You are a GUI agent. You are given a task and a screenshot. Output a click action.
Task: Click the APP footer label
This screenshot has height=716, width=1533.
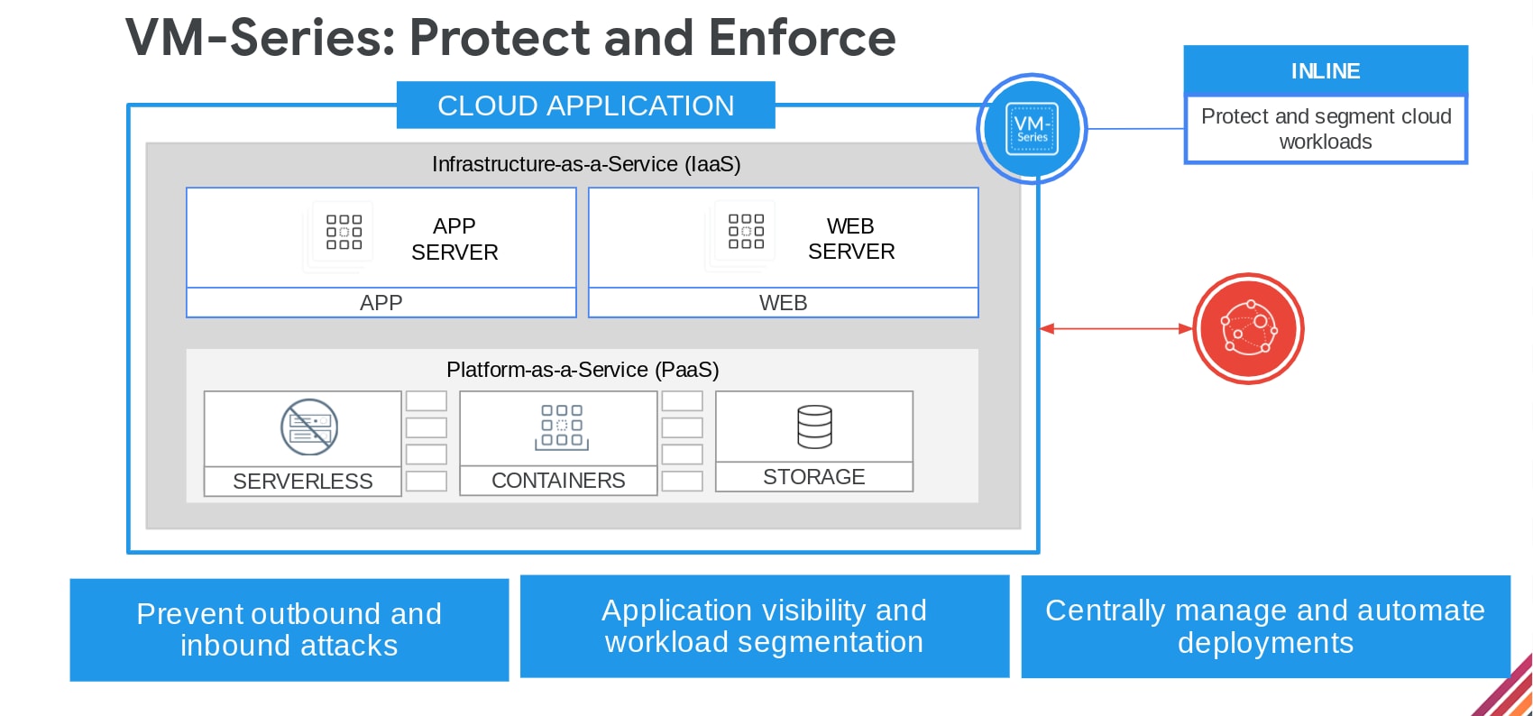[x=381, y=303]
